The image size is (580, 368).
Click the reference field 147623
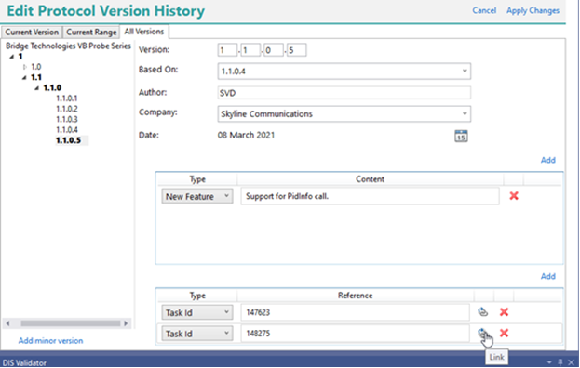pos(355,312)
